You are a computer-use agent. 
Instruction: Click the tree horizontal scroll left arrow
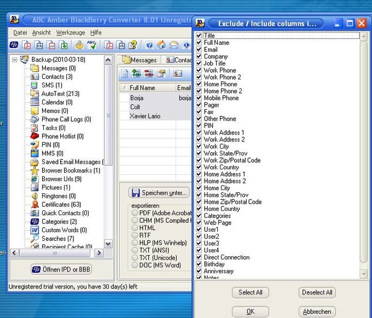click(x=14, y=253)
